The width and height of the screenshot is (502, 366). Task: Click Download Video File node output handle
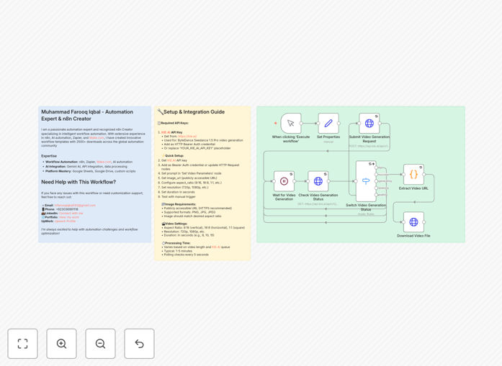coord(424,222)
